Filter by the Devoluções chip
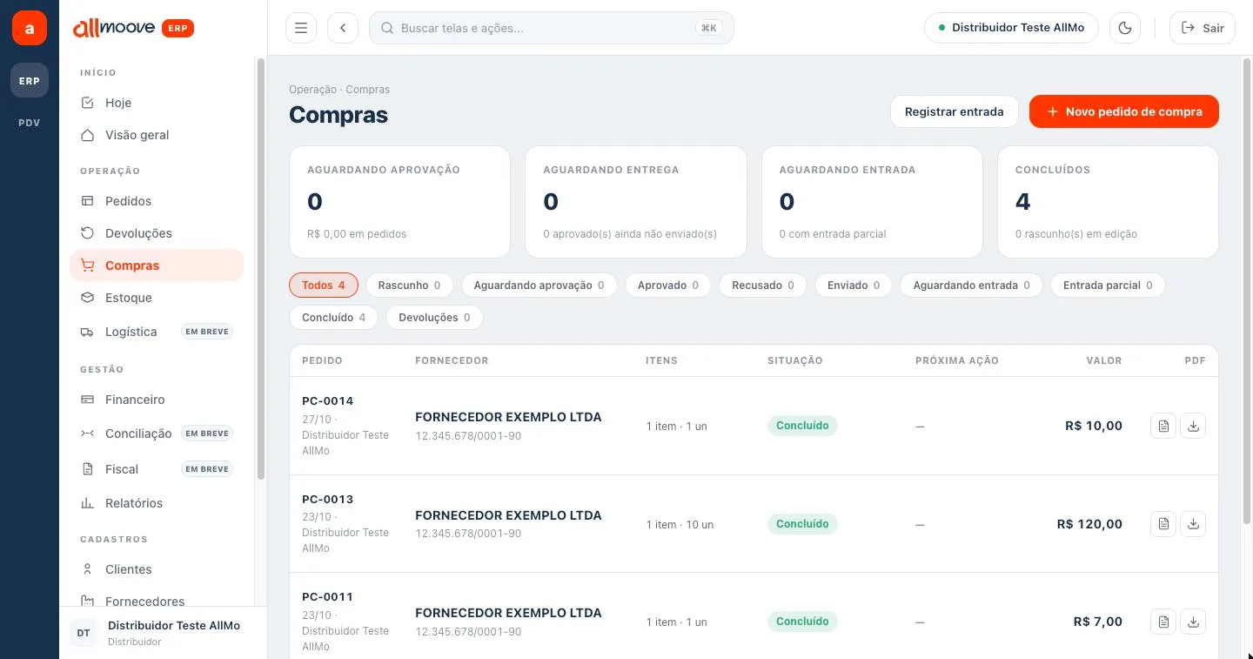The image size is (1253, 659). [x=434, y=318]
